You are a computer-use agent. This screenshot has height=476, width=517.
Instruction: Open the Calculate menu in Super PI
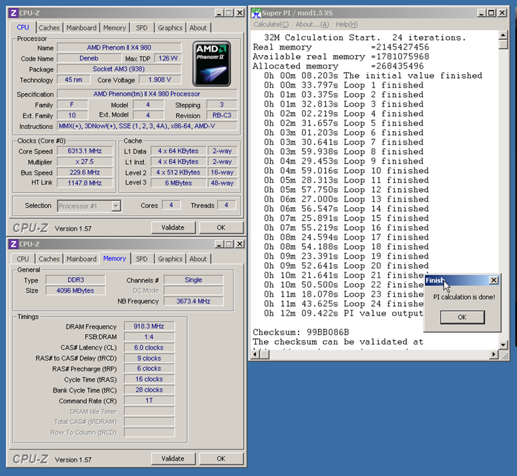click(x=271, y=24)
